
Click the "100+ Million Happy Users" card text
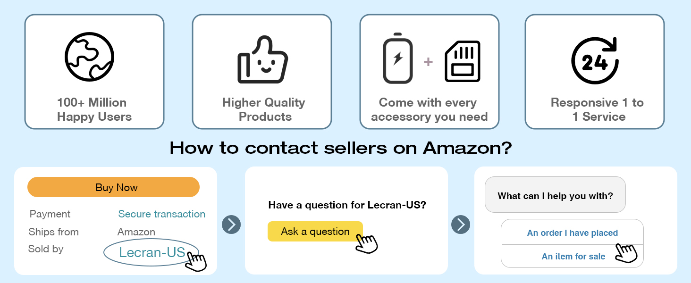(94, 109)
